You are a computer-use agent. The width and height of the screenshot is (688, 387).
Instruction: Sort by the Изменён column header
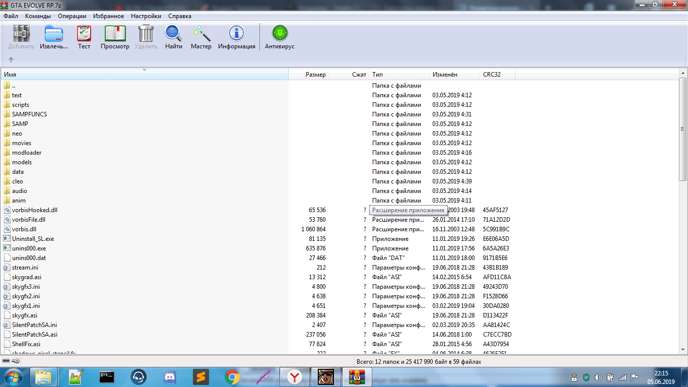click(444, 75)
